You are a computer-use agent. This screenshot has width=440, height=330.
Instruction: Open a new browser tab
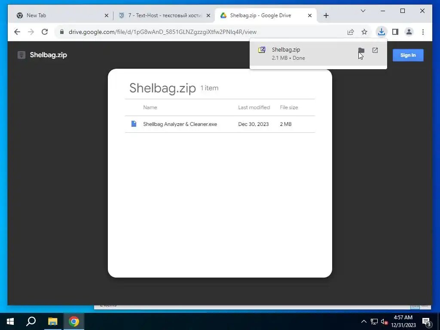pos(326,16)
